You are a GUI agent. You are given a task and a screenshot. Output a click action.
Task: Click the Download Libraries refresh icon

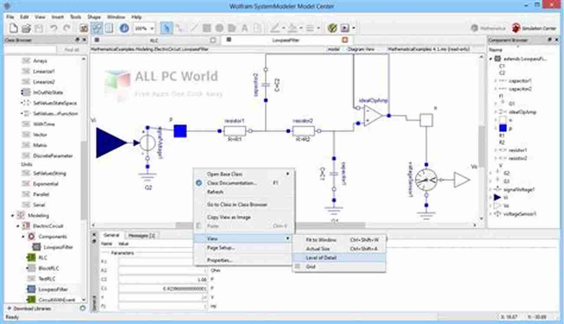(82, 308)
